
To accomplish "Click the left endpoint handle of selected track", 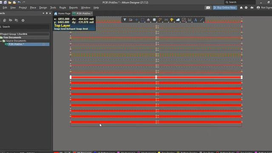I will 71,77.
